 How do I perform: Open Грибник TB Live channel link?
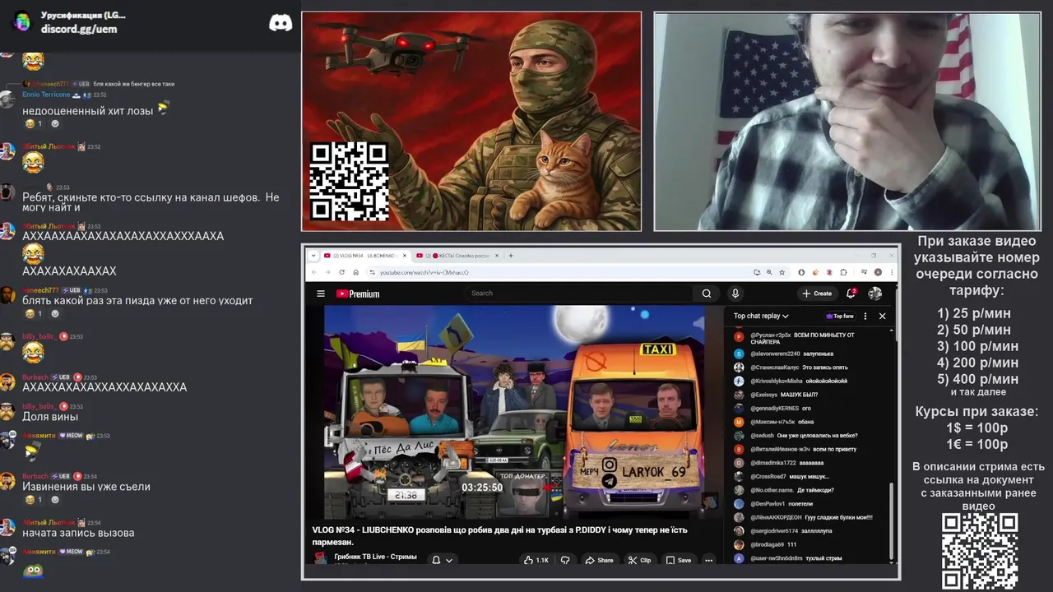(375, 557)
